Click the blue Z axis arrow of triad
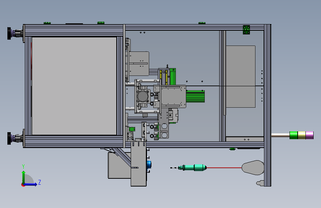The width and height of the screenshot is (321, 208). point(31,184)
